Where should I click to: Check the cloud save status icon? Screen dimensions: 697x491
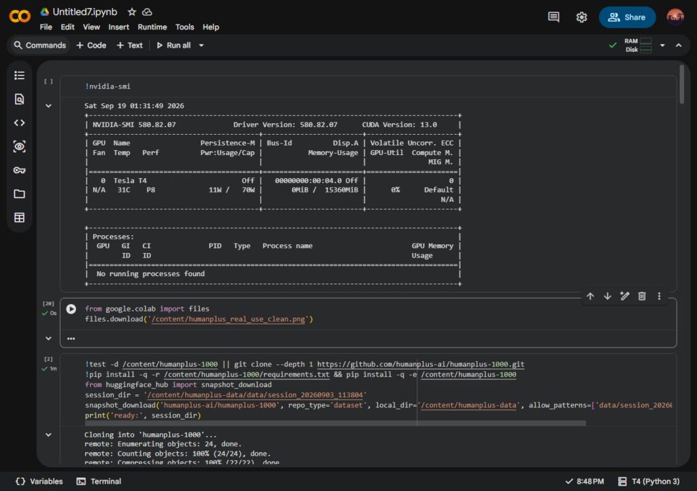pyautogui.click(x=147, y=12)
